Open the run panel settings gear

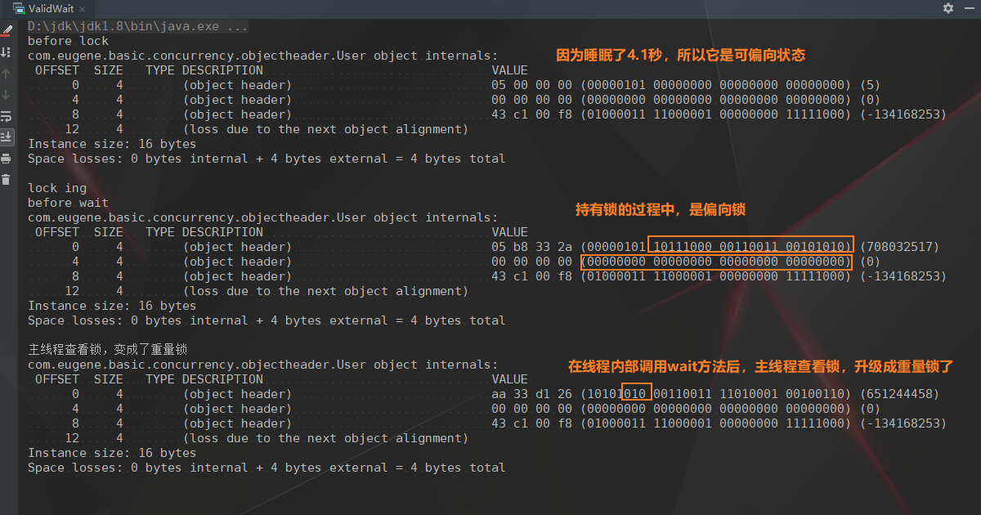pyautogui.click(x=948, y=8)
